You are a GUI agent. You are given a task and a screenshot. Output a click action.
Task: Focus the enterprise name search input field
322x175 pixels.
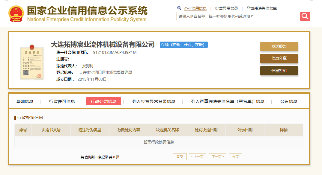238,16
